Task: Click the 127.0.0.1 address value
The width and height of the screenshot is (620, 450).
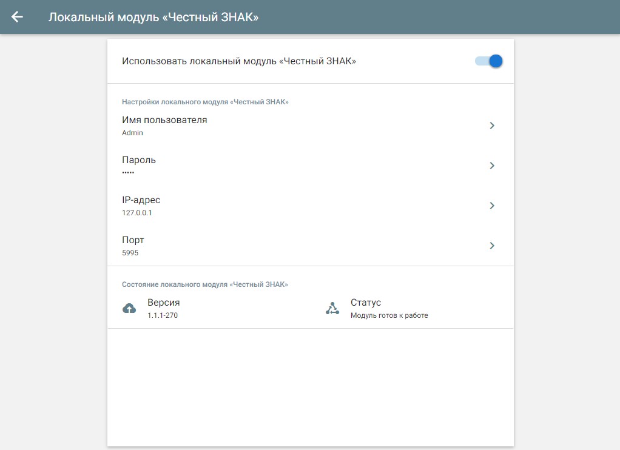Action: pyautogui.click(x=137, y=213)
